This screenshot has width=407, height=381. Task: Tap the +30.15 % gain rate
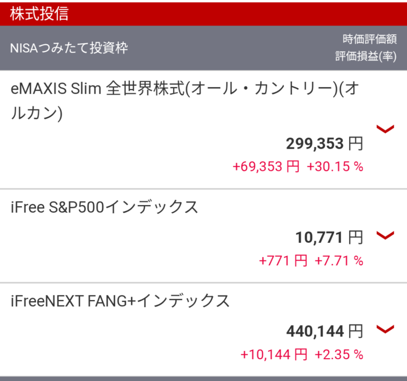[335, 166]
